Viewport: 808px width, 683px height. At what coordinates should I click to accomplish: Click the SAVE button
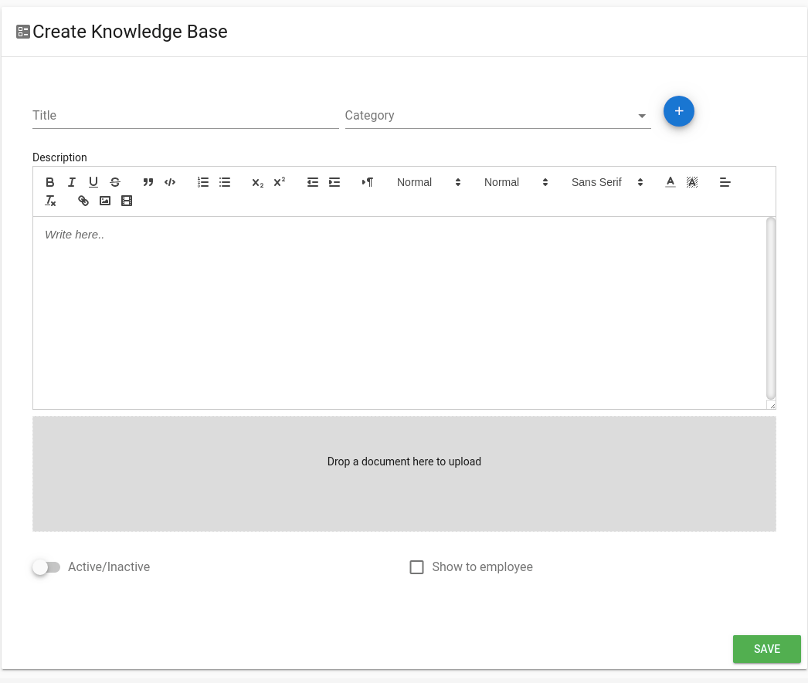(766, 649)
